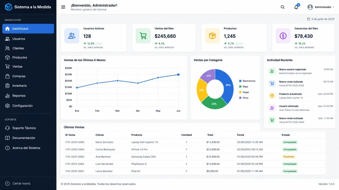The height and width of the screenshot is (190, 339).
Task: Click the hamburger menu icon
Action: pos(63,7)
